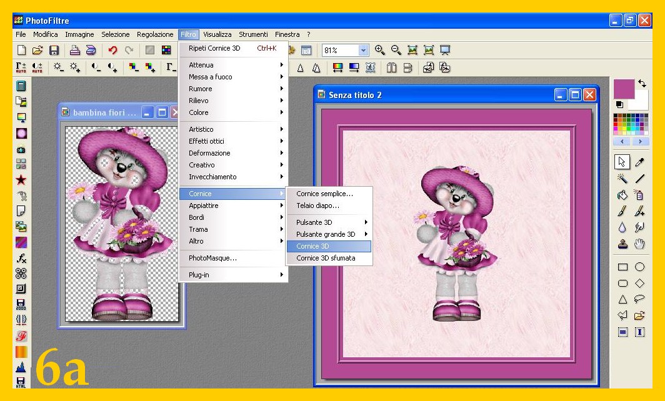Choose Cornice 3D sfumata menu entry
Screen dimensions: 665x401
[x=326, y=258]
